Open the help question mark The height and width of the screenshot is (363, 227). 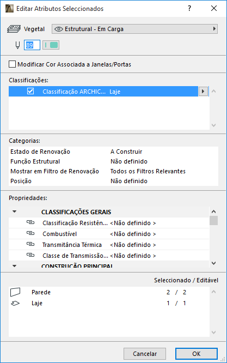tap(189, 9)
